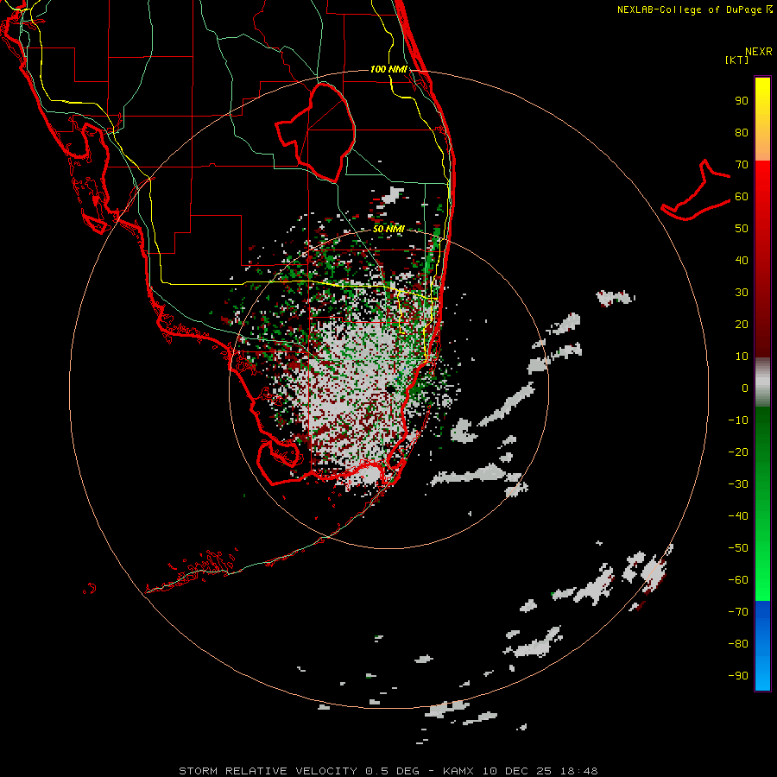The height and width of the screenshot is (777, 777).
Task: Click the -50 knot scale label
Action: tap(738, 548)
